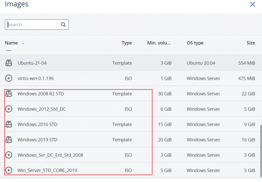Click the Min. volume column header
The height and width of the screenshot is (182, 262).
click(159, 43)
